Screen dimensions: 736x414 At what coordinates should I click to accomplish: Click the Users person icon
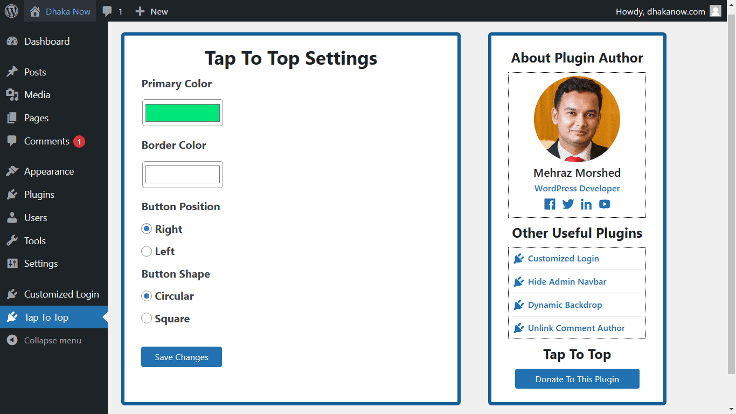point(12,218)
